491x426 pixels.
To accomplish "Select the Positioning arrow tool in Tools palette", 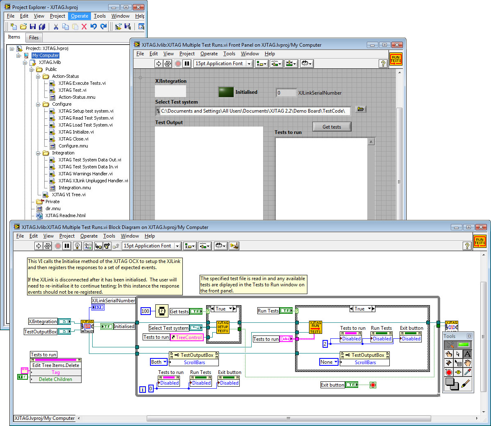I will (458, 354).
